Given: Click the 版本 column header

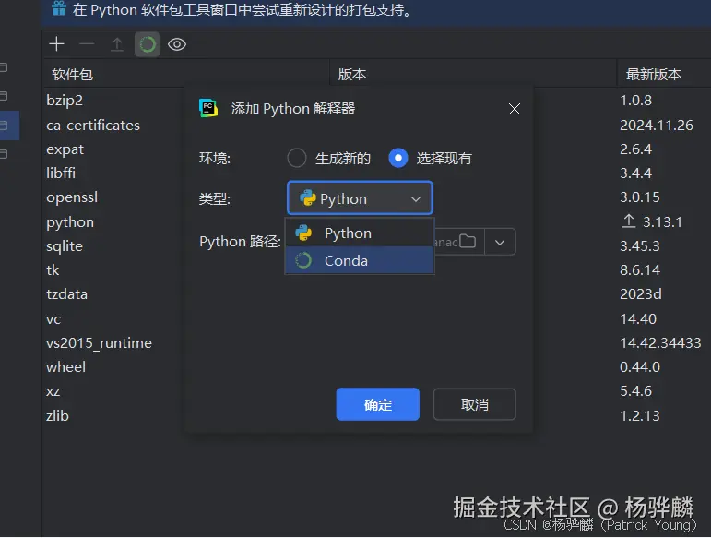Looking at the screenshot, I should [x=352, y=74].
